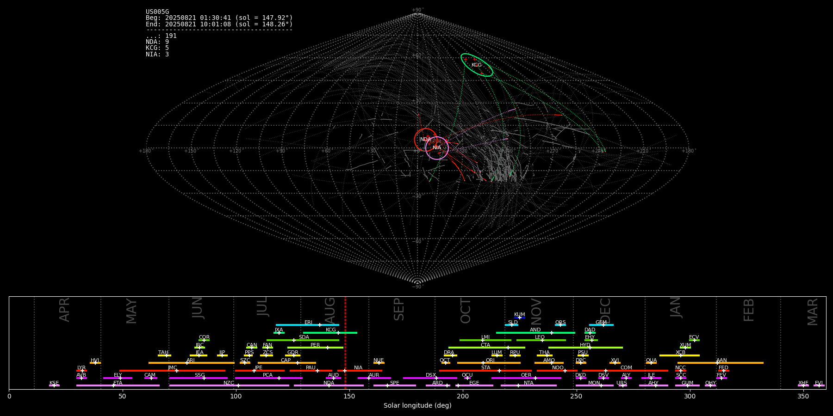Click the LYR shower label
The height and width of the screenshot is (416, 833).
81,368
